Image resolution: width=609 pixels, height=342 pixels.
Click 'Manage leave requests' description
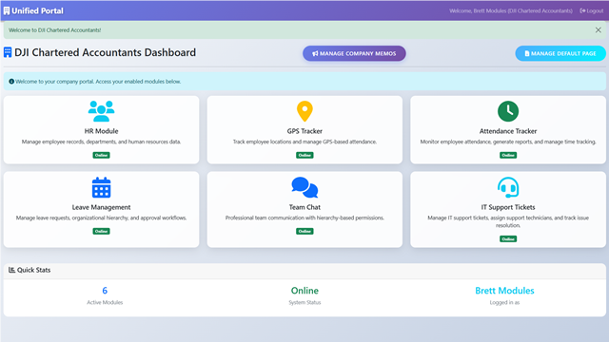(102, 218)
